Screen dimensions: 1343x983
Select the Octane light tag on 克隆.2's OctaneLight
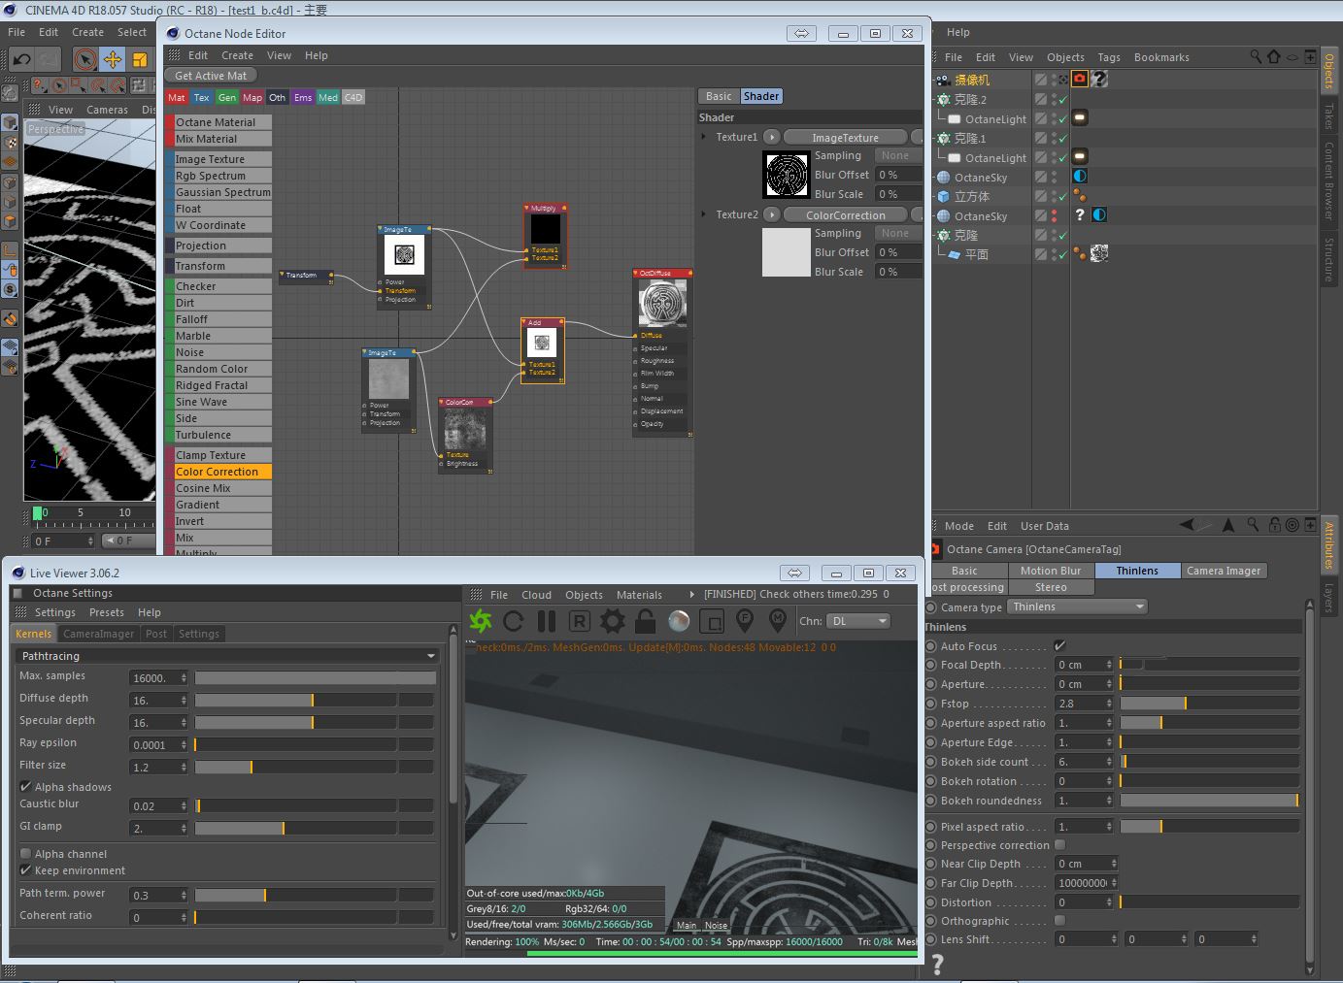pos(1079,118)
